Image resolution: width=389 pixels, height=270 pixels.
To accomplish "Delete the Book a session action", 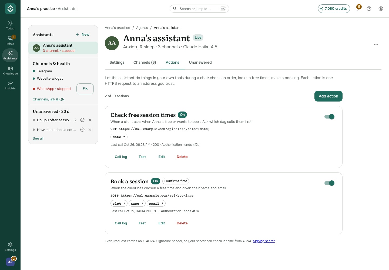I will (x=182, y=223).
